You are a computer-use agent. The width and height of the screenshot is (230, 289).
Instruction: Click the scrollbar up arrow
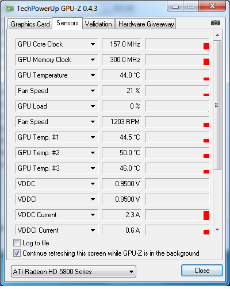217,35
